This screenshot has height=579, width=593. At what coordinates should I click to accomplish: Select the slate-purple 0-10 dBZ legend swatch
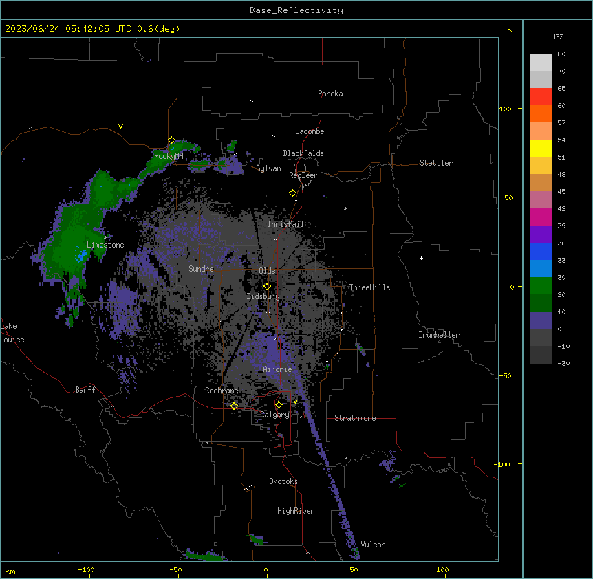[541, 320]
